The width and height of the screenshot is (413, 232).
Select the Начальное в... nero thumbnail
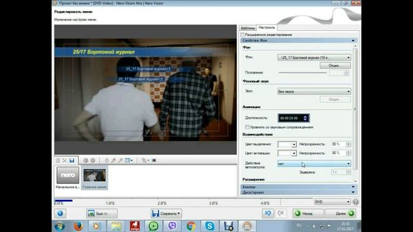[68, 178]
